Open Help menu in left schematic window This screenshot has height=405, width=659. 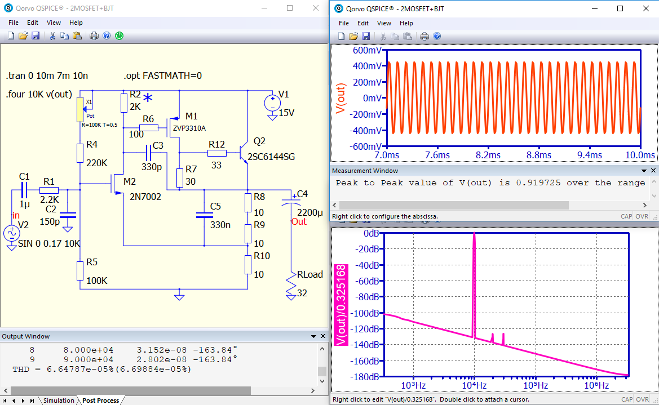76,23
